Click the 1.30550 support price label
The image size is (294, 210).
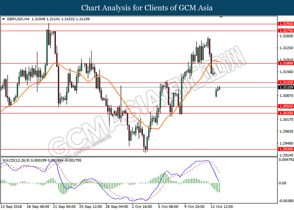click(286, 106)
